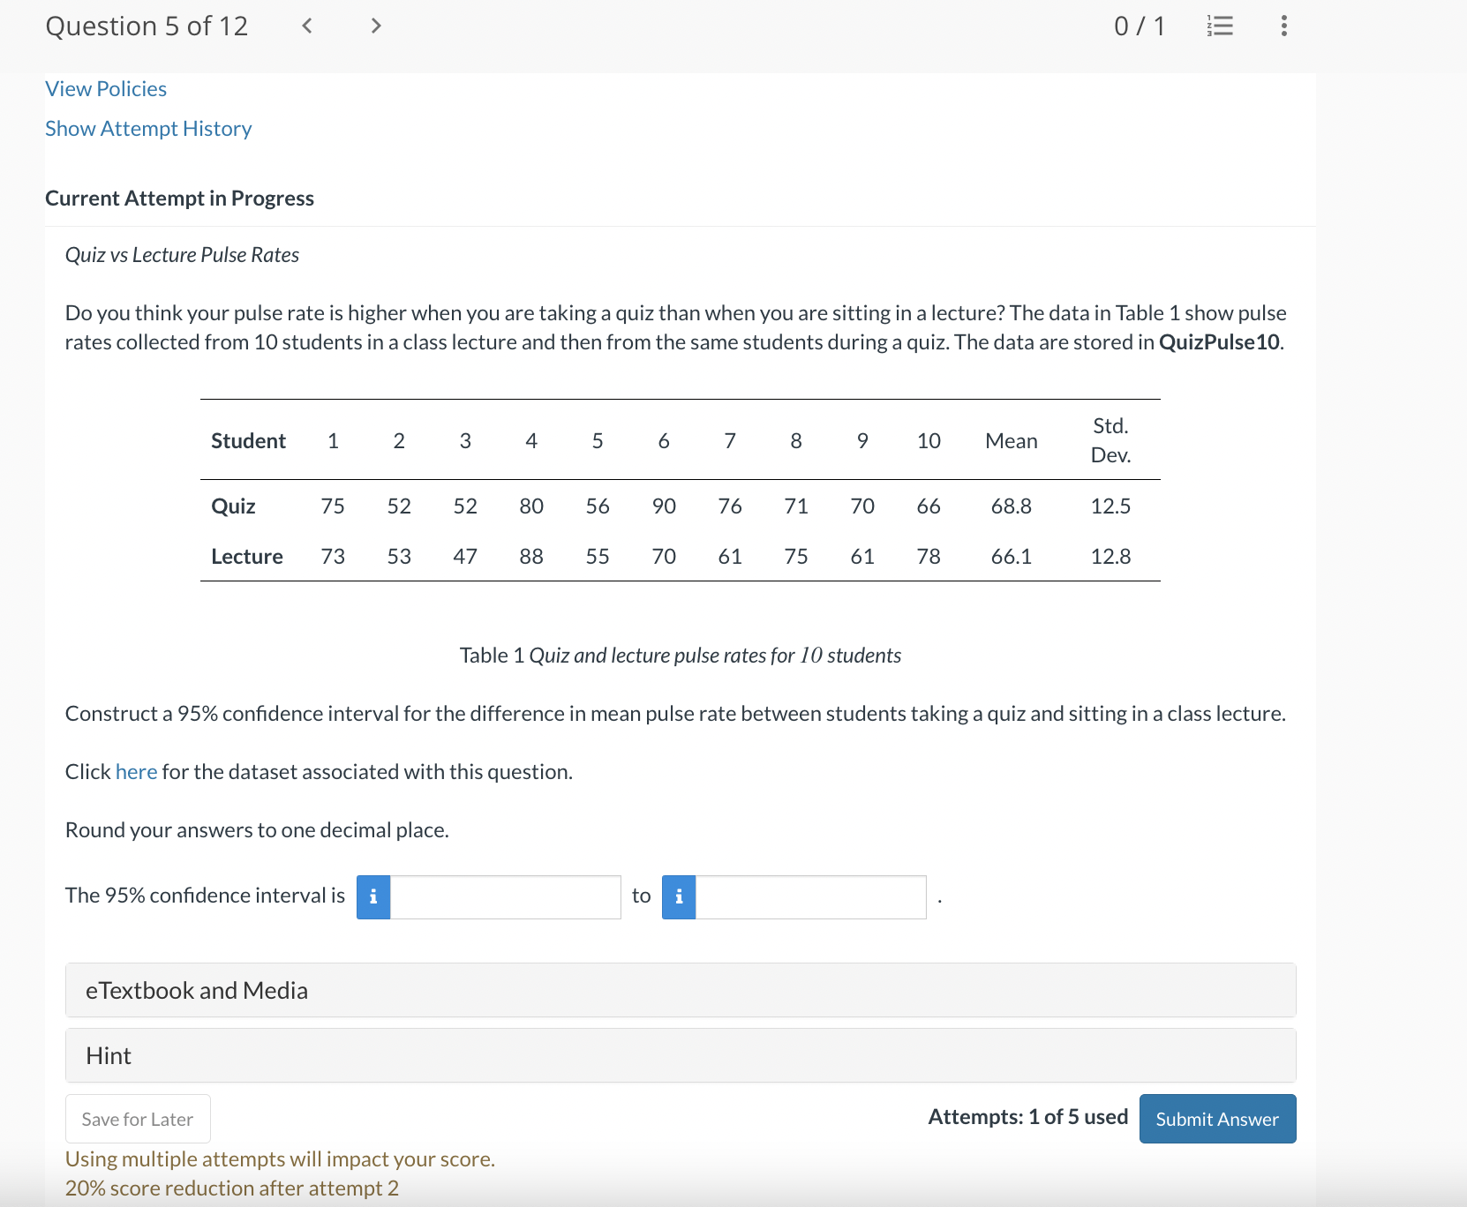1467x1207 pixels.
Task: Select the numbered list navigation icon
Action: (1219, 26)
